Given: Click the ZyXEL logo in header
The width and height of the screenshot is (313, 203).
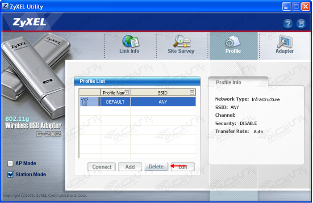Looking at the screenshot, I should click(29, 22).
